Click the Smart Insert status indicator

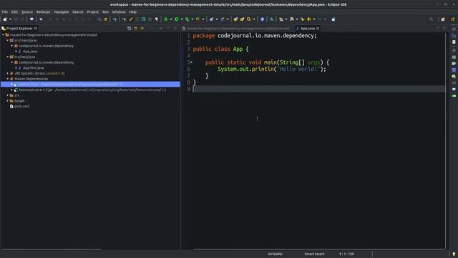point(314,254)
